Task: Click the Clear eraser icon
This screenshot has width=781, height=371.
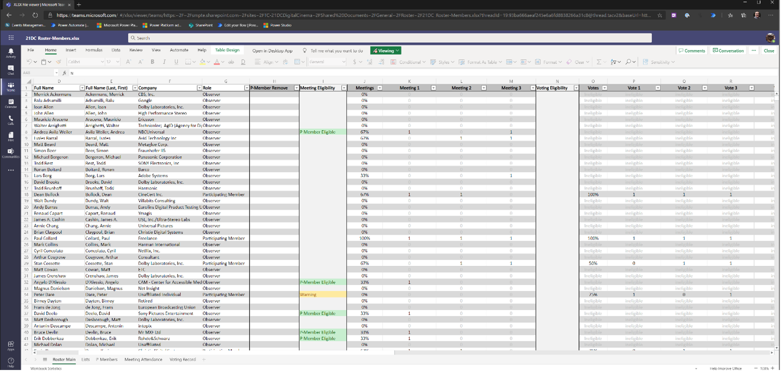Action: (569, 62)
